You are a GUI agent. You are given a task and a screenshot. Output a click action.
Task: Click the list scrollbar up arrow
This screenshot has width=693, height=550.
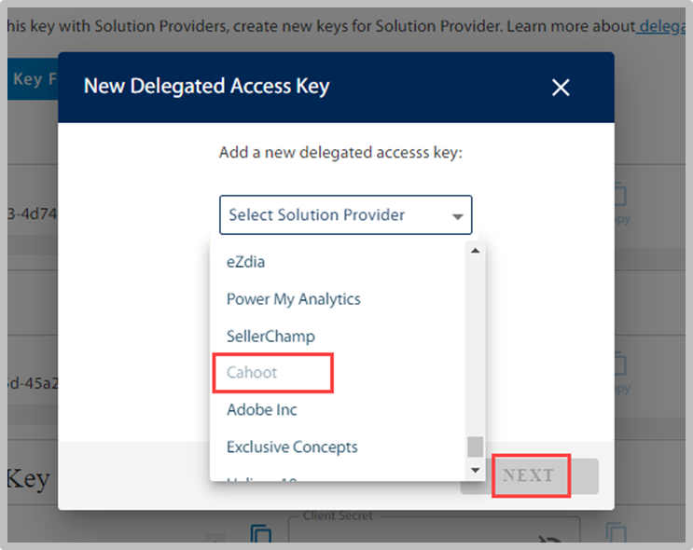475,251
